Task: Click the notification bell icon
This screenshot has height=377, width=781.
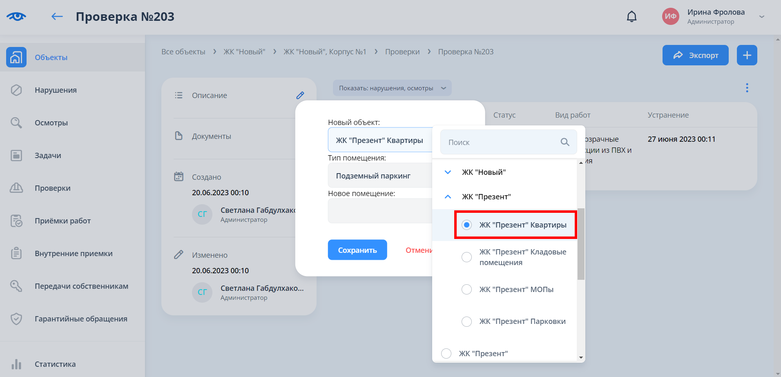Action: click(x=631, y=17)
